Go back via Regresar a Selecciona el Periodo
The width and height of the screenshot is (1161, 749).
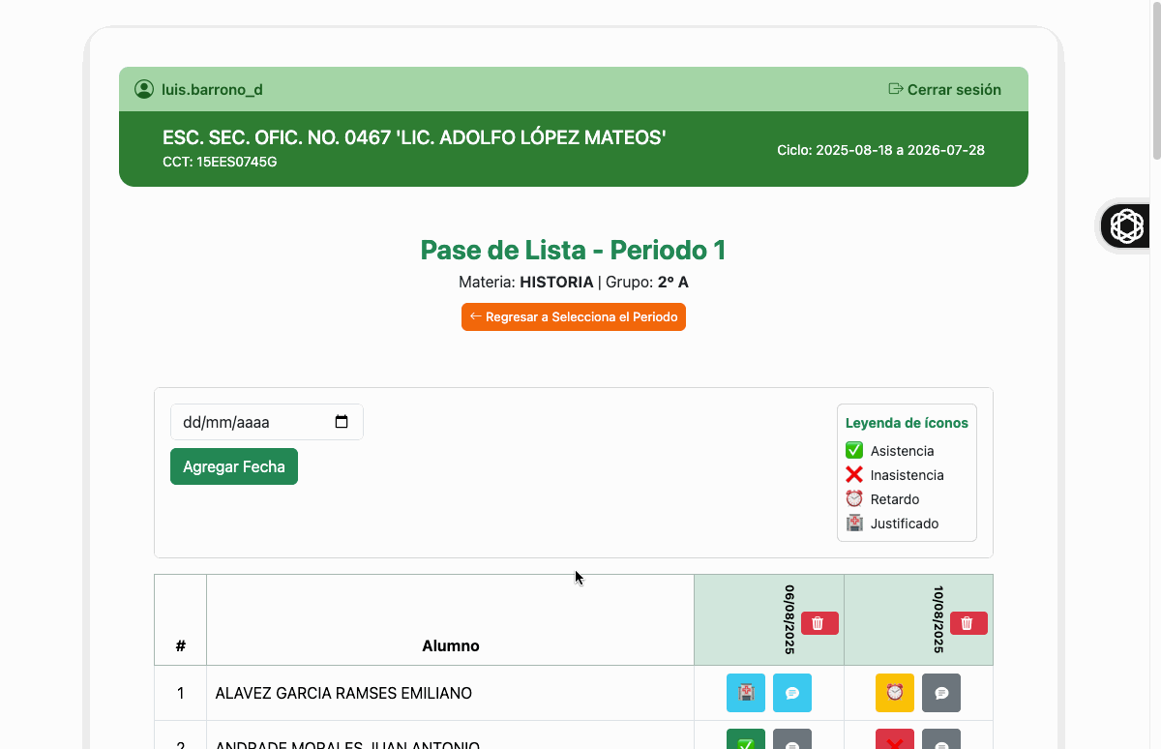click(x=573, y=316)
